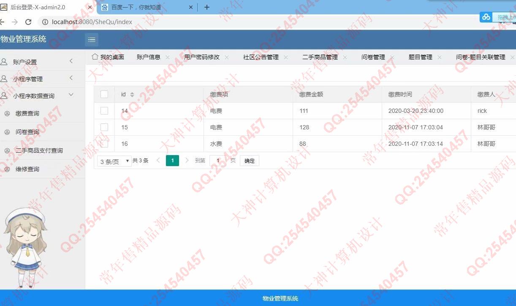Image resolution: width=516 pixels, height=306 pixels.
Task: Switch to the 社区公告管理 tab
Action: tap(261, 57)
